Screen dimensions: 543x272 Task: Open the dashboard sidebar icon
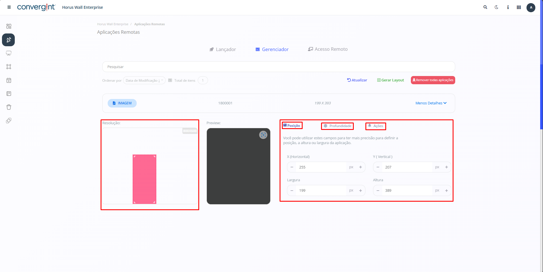click(x=9, y=26)
